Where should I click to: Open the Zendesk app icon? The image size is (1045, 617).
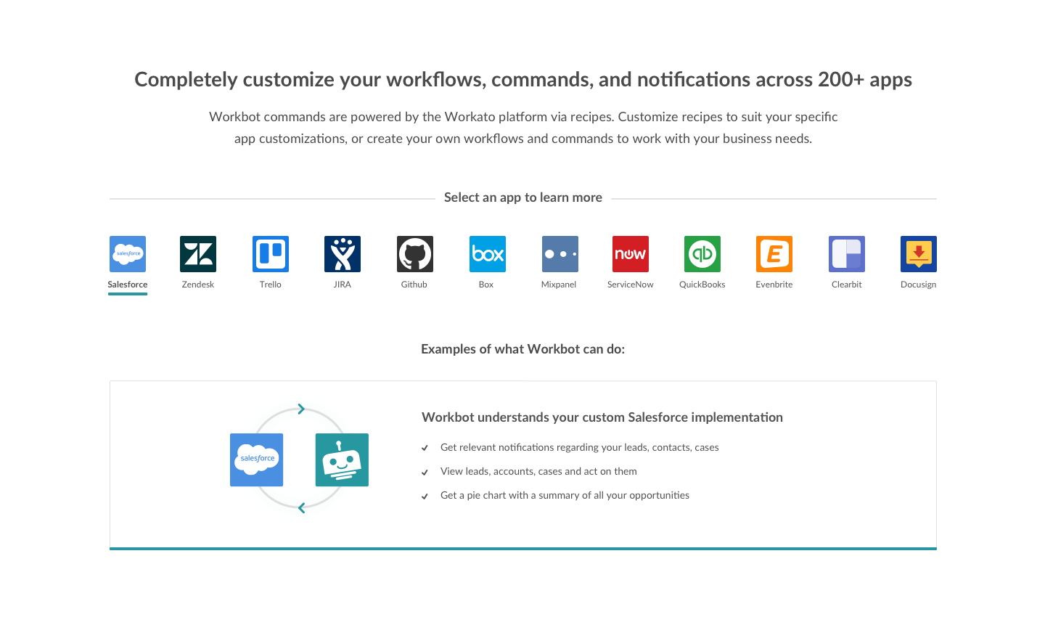point(198,254)
